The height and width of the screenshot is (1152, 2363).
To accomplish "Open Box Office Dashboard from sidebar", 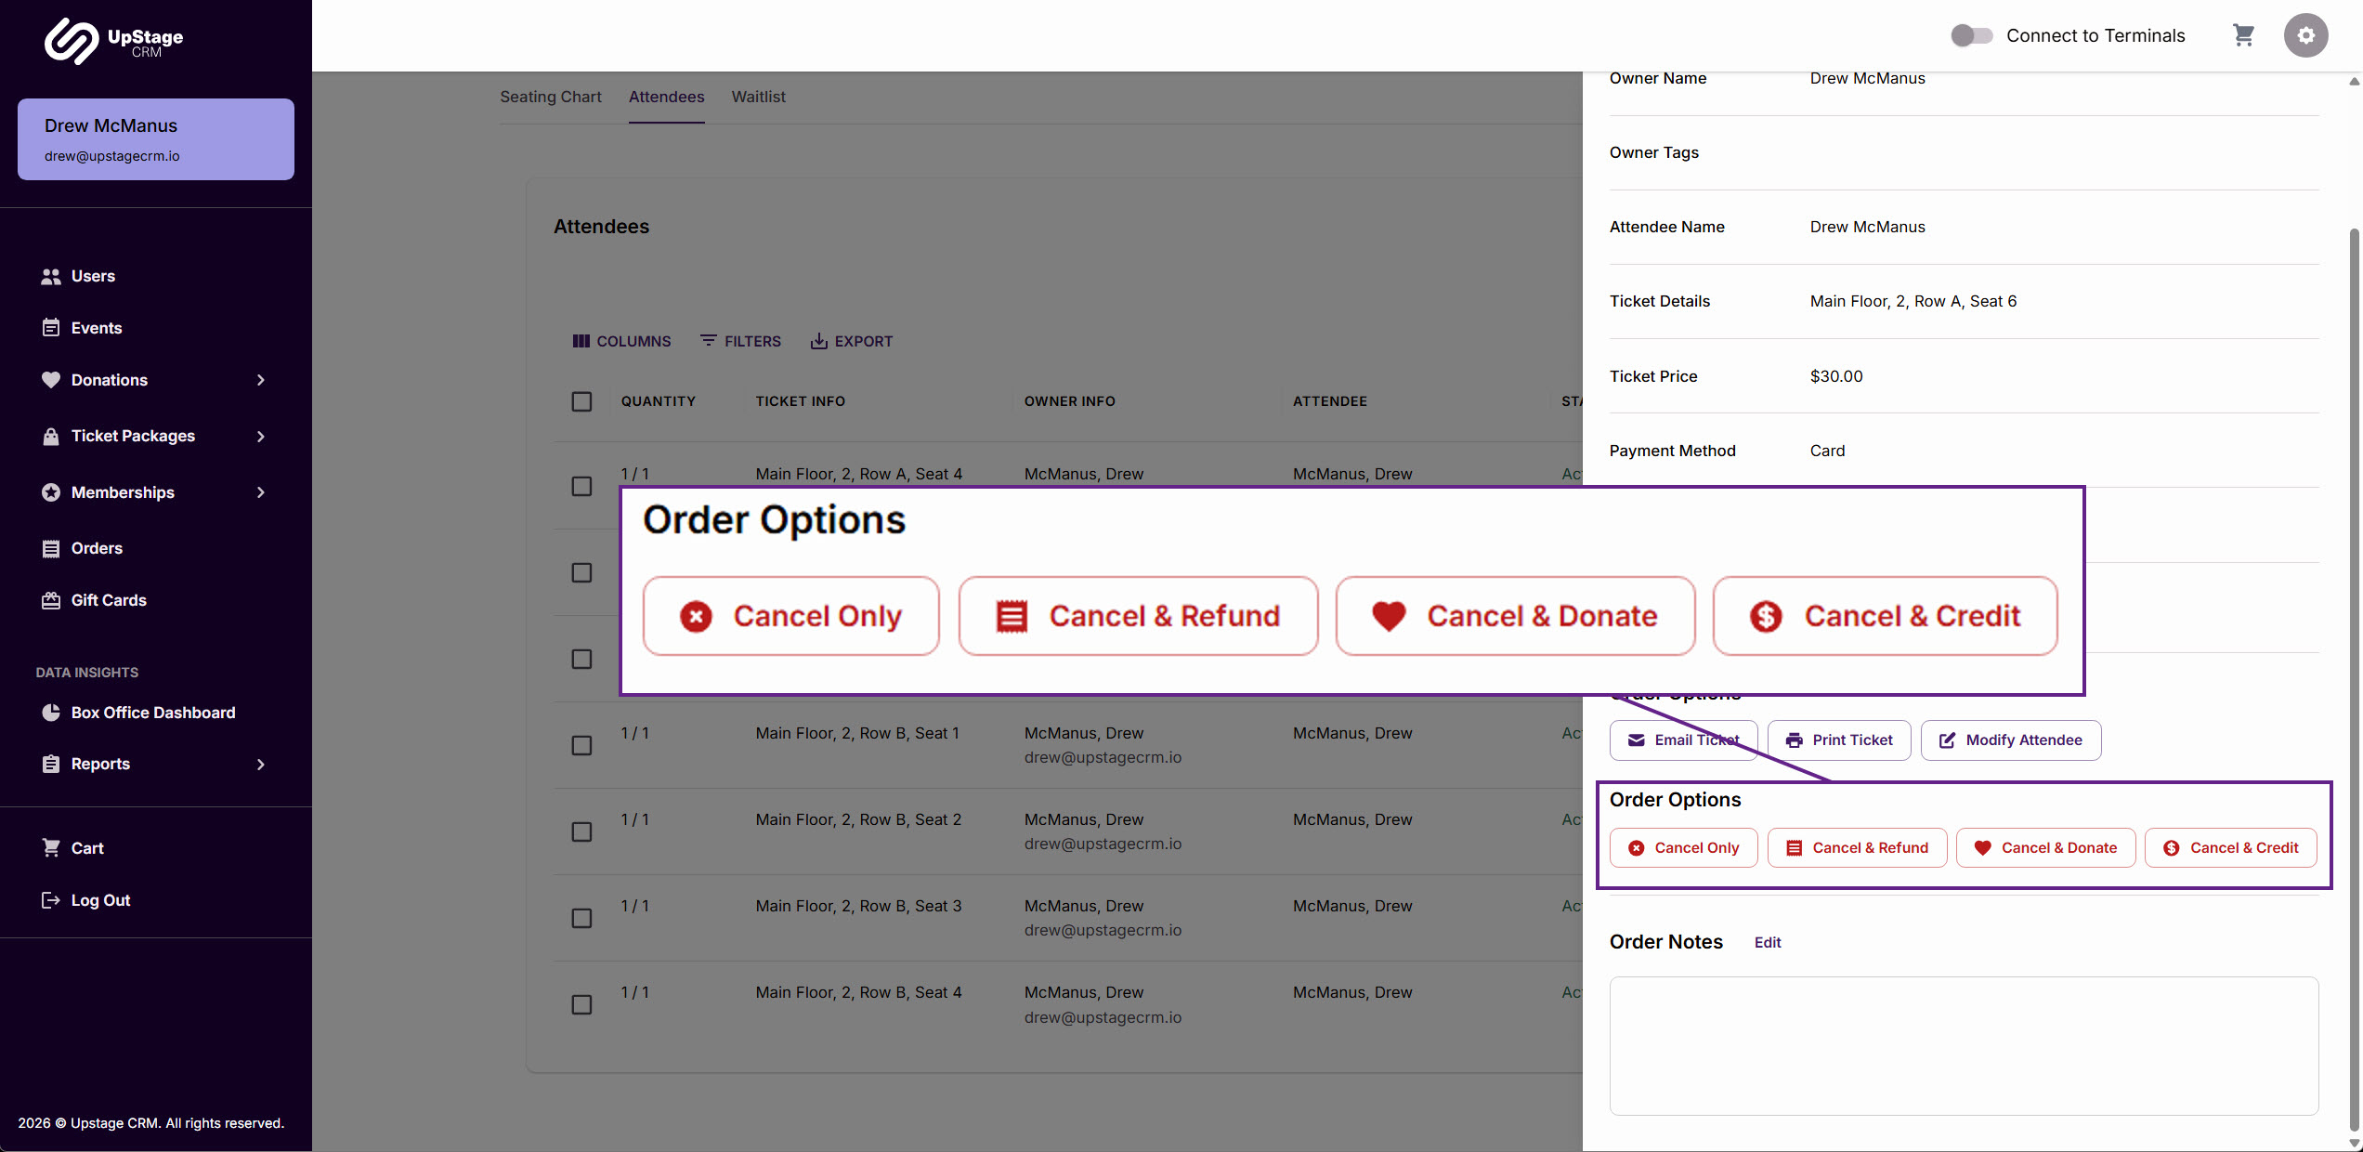I will tap(153, 713).
